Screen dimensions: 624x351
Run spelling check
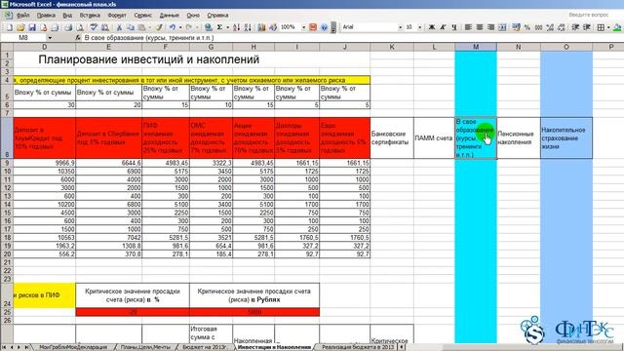[x=94, y=27]
